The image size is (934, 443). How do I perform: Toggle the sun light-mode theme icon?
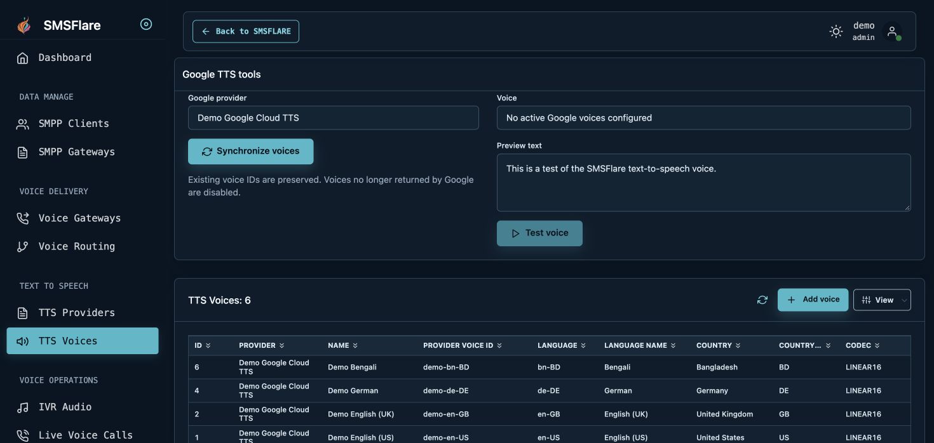(x=836, y=31)
